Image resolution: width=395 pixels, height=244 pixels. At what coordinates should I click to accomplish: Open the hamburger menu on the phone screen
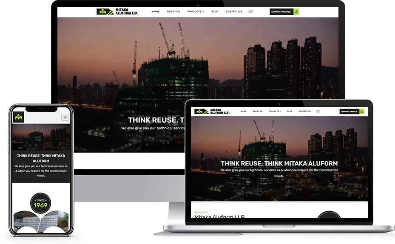(65, 118)
